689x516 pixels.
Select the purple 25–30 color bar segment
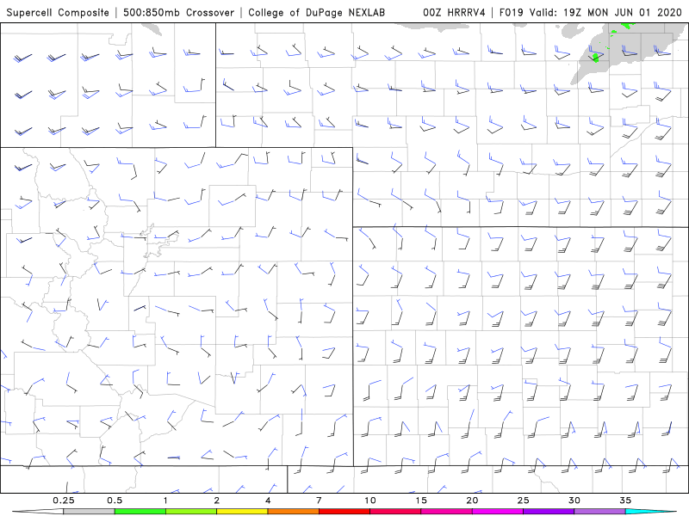tap(549, 512)
